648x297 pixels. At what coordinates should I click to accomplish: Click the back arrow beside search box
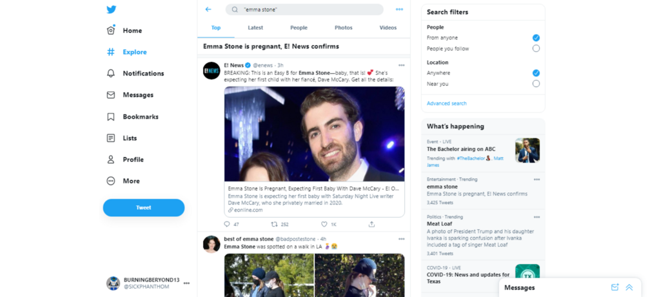pyautogui.click(x=208, y=9)
